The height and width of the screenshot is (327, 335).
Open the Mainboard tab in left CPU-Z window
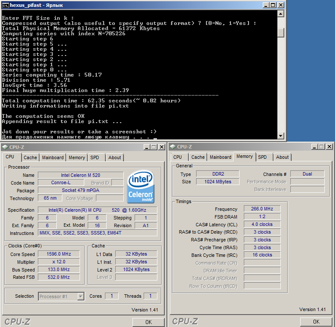(53, 158)
